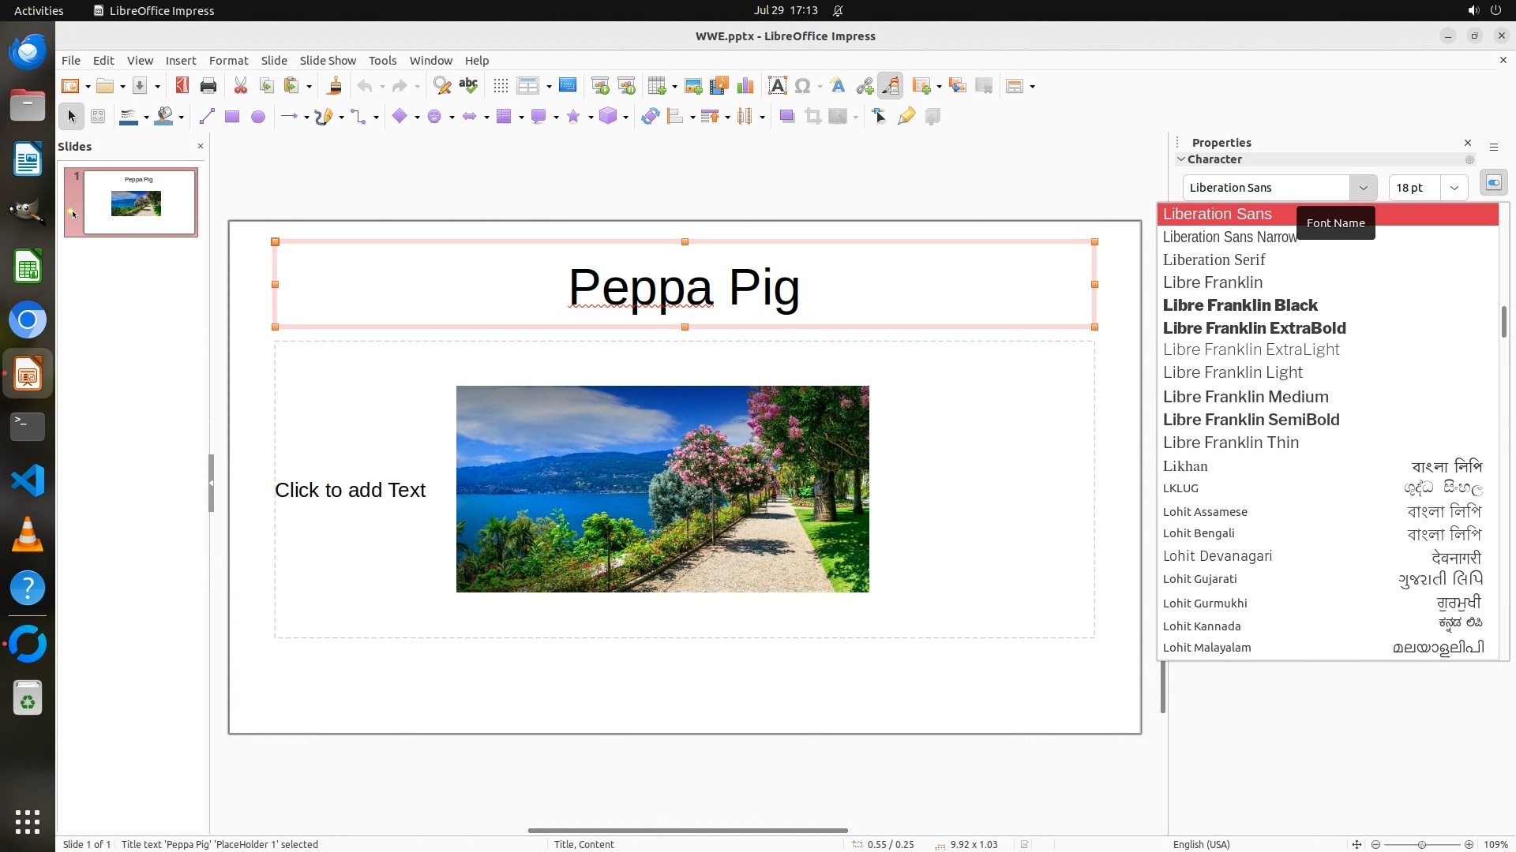
Task: Choose Liberation Serif from font list
Action: tap(1214, 260)
